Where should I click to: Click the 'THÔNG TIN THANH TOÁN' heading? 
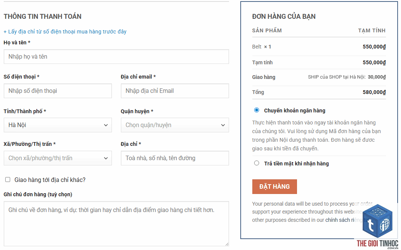[x=42, y=17]
